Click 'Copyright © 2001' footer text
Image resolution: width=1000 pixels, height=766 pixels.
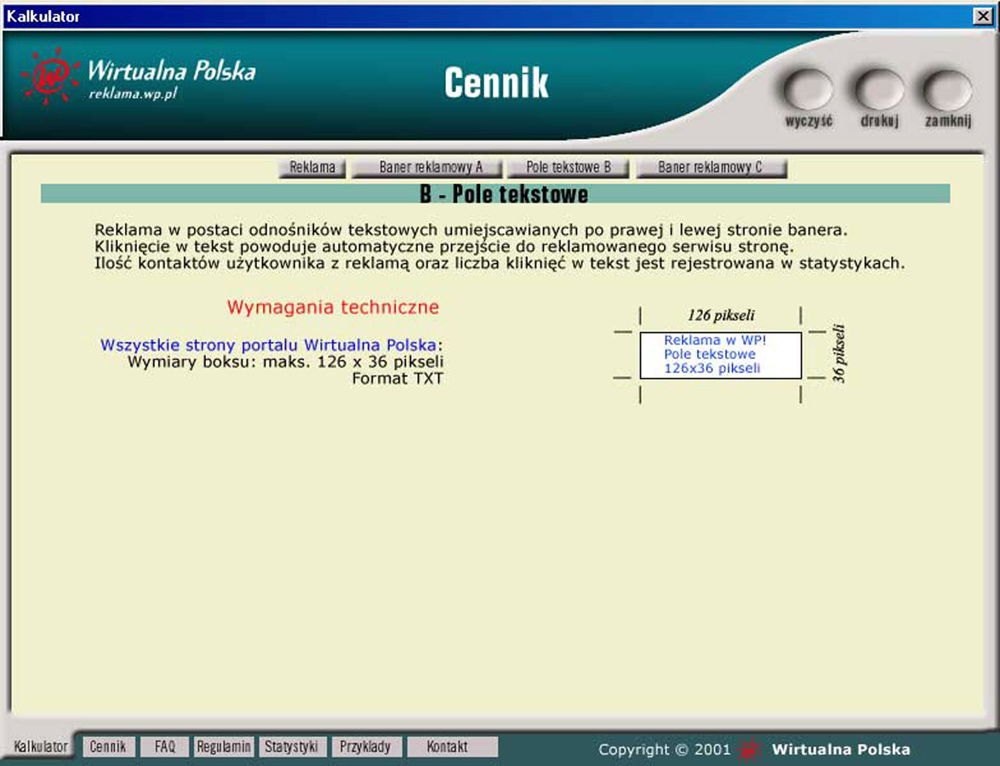click(x=665, y=750)
